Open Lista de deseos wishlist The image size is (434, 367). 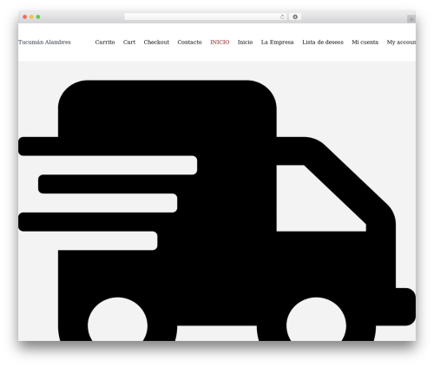323,43
